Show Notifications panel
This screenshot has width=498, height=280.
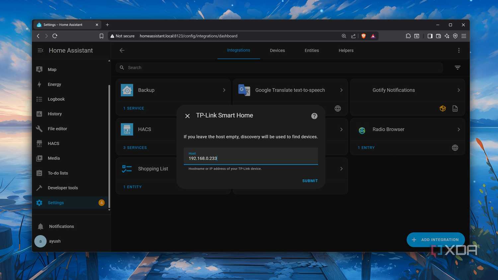pyautogui.click(x=71, y=226)
